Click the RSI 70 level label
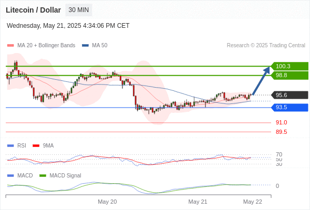The width and height of the screenshot is (310, 210). pyautogui.click(x=279, y=154)
